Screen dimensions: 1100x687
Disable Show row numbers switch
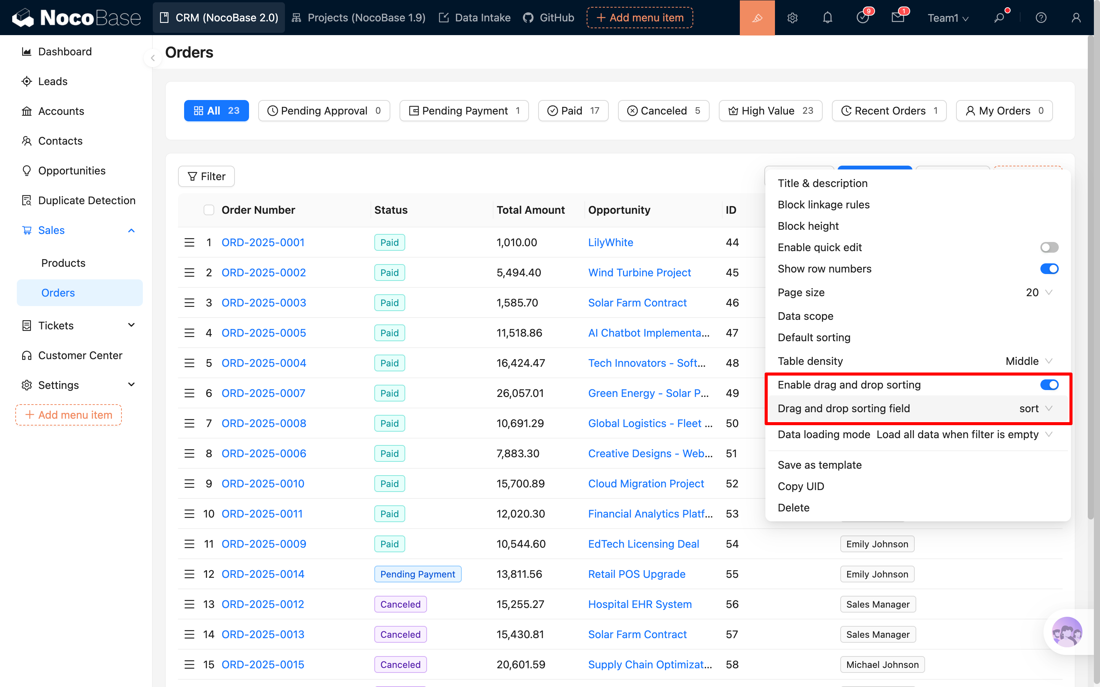pyautogui.click(x=1049, y=269)
